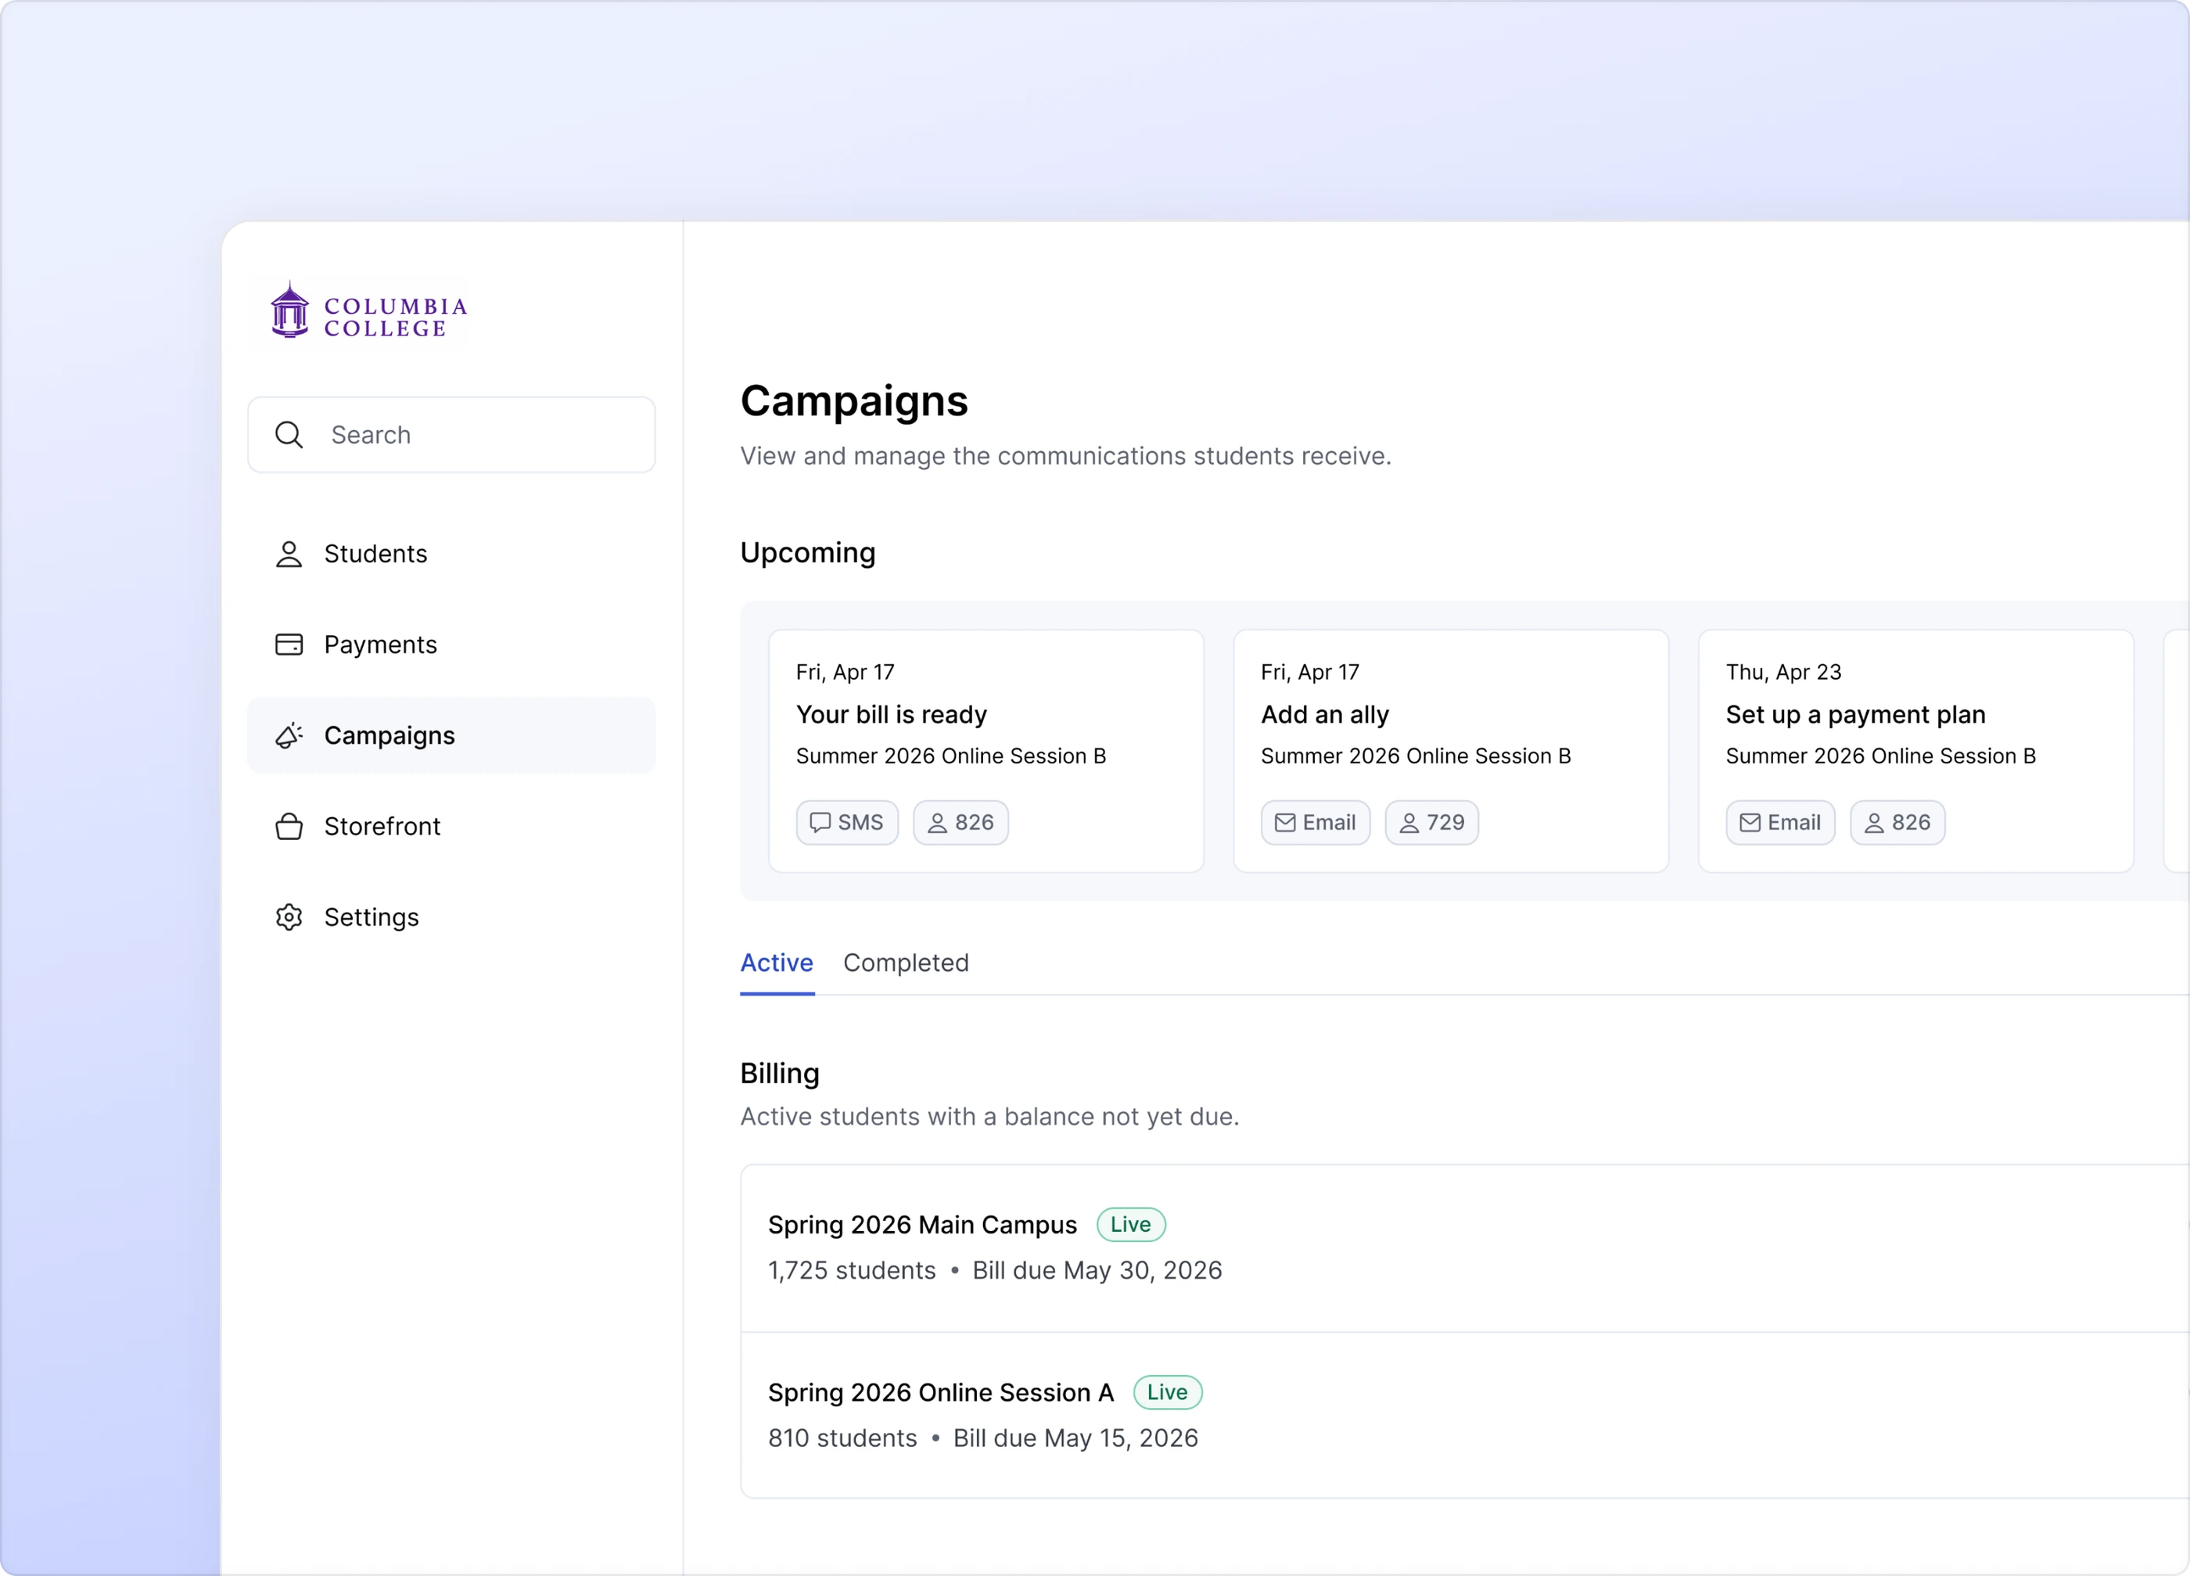This screenshot has height=1576, width=2190.
Task: Click Email badge on 'Add an ally'
Action: [x=1315, y=823]
